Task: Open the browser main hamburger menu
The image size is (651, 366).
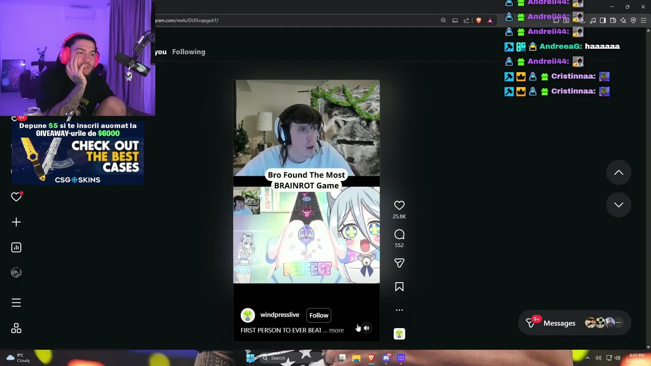Action: (643, 20)
